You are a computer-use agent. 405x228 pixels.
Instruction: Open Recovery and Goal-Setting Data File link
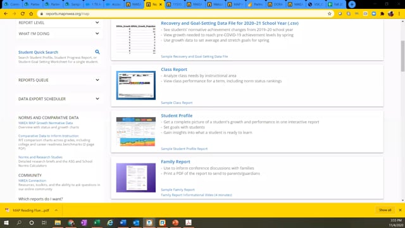(x=230, y=23)
